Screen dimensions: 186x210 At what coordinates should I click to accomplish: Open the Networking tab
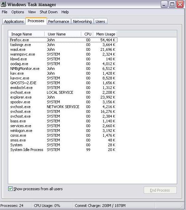(82, 21)
